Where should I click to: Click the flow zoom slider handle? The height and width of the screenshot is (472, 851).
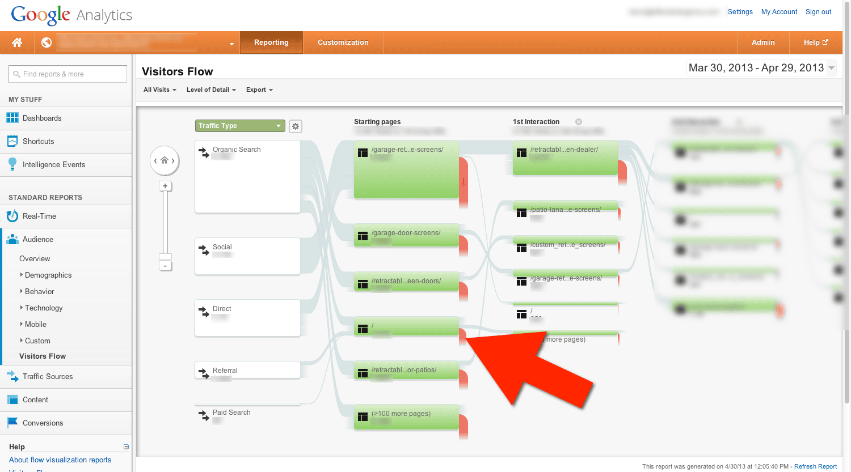coord(165,256)
